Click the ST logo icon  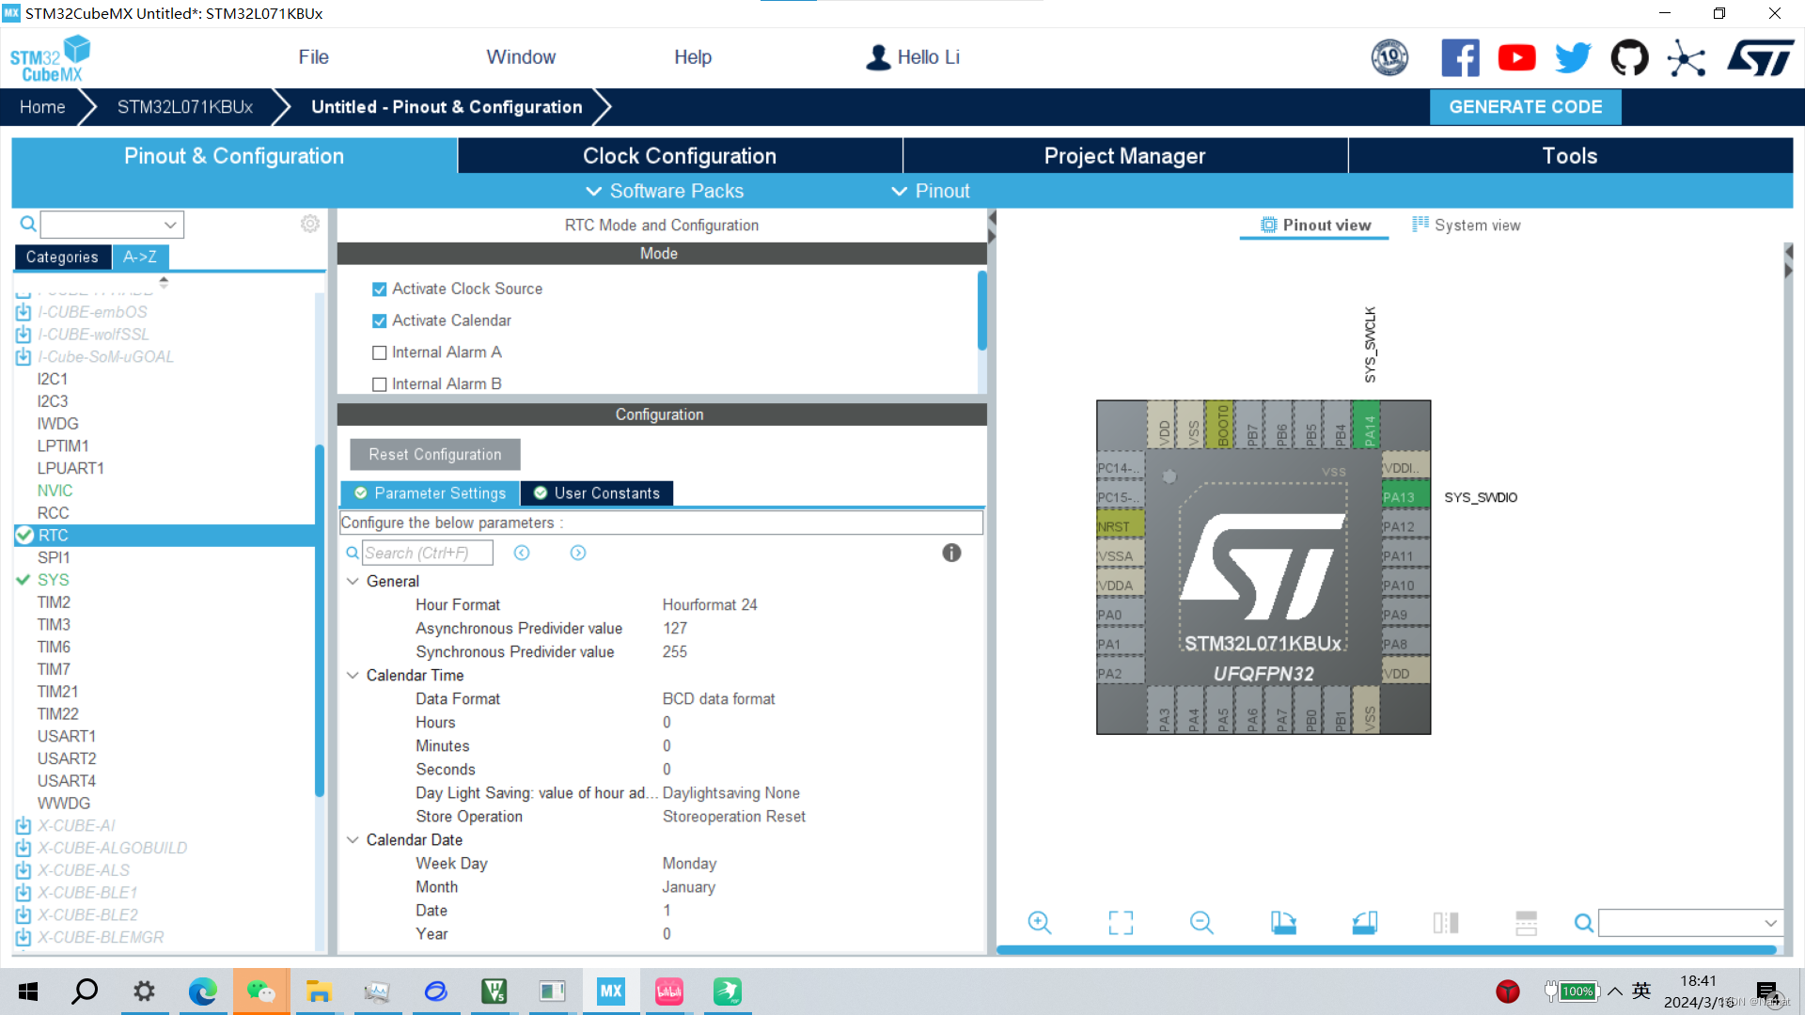pos(1760,57)
